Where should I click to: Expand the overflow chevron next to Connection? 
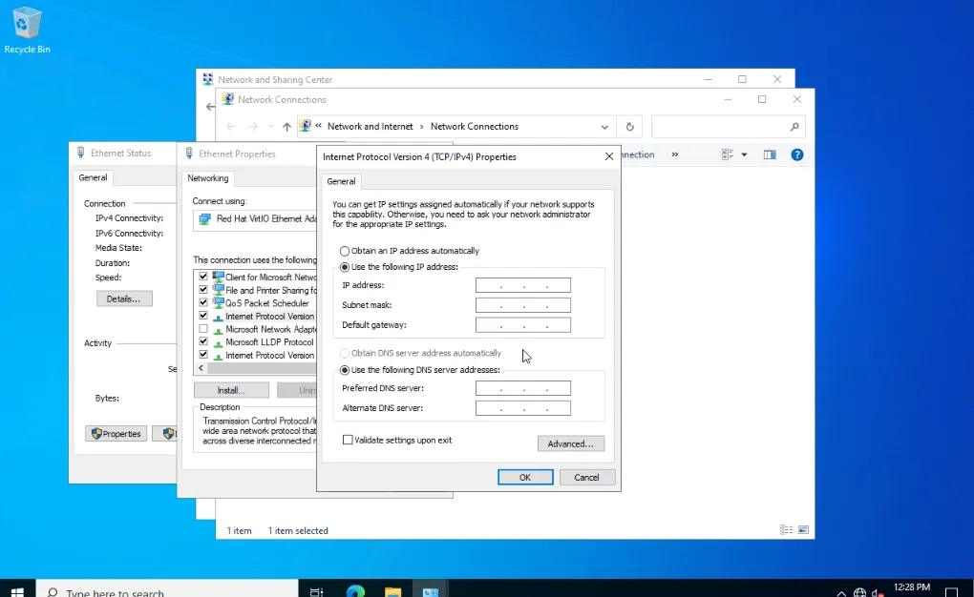coord(675,154)
